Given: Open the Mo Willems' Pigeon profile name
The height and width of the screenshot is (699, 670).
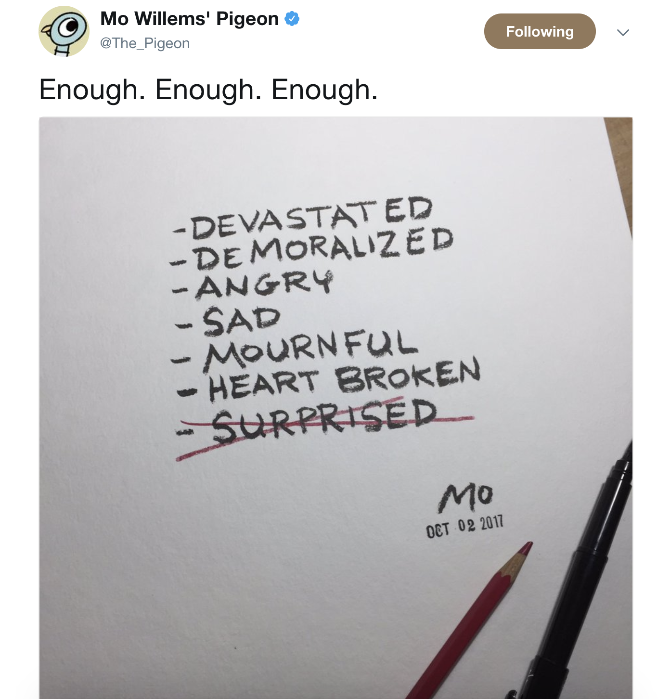Looking at the screenshot, I should point(189,19).
